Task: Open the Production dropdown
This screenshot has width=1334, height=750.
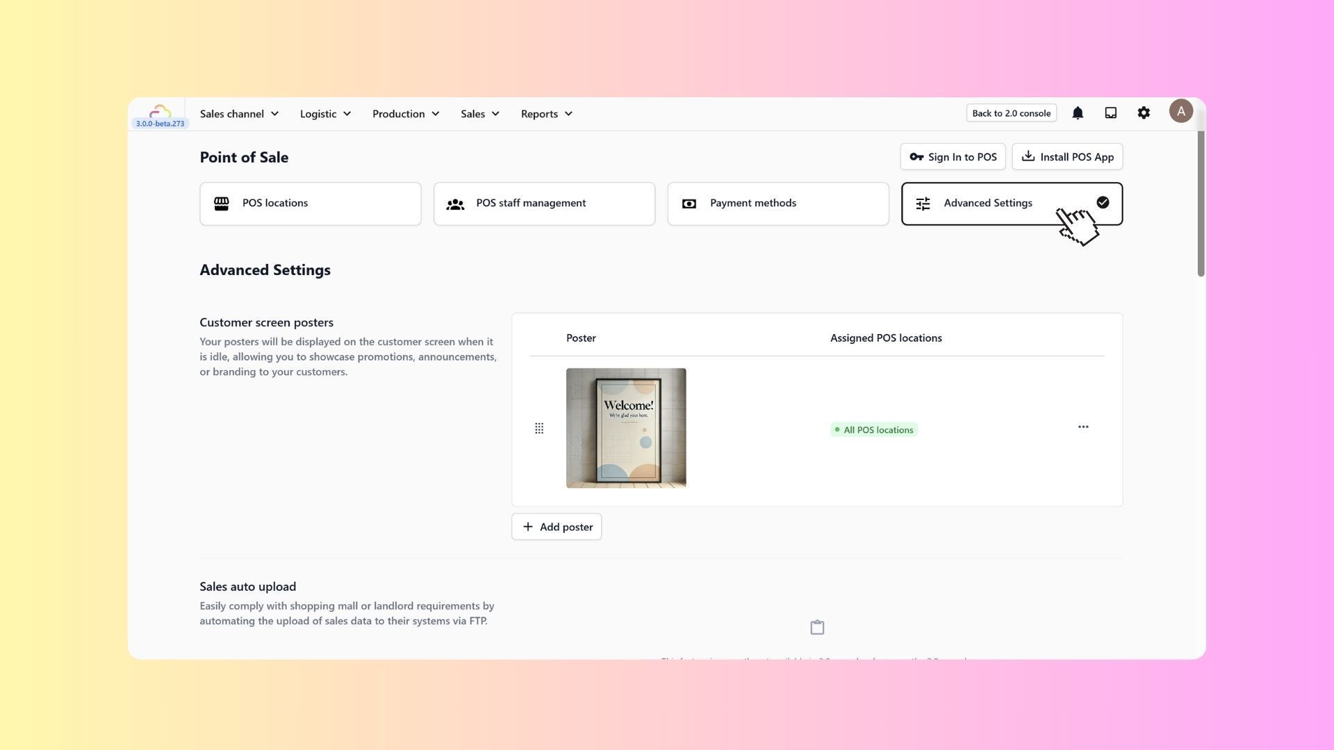Action: point(406,114)
